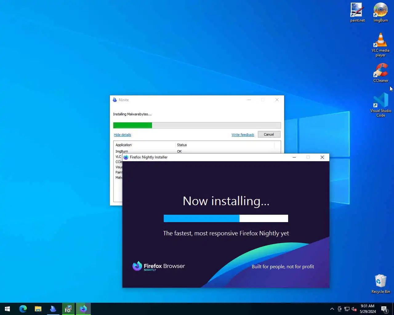Close the Ninite window

277,100
